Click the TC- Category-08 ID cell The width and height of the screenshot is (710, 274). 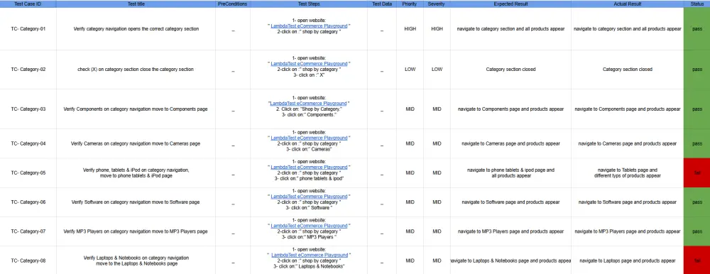28,261
